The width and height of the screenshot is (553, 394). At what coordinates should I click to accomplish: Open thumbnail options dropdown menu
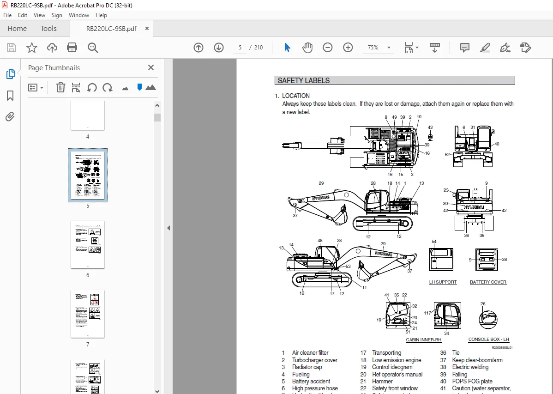36,87
